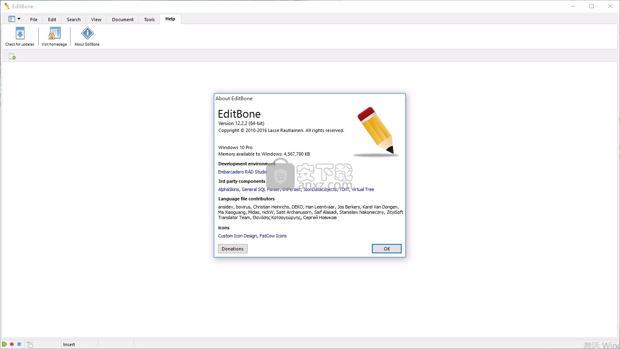Select the Tools tab
Screen dimensions: 620x349
(x=150, y=20)
